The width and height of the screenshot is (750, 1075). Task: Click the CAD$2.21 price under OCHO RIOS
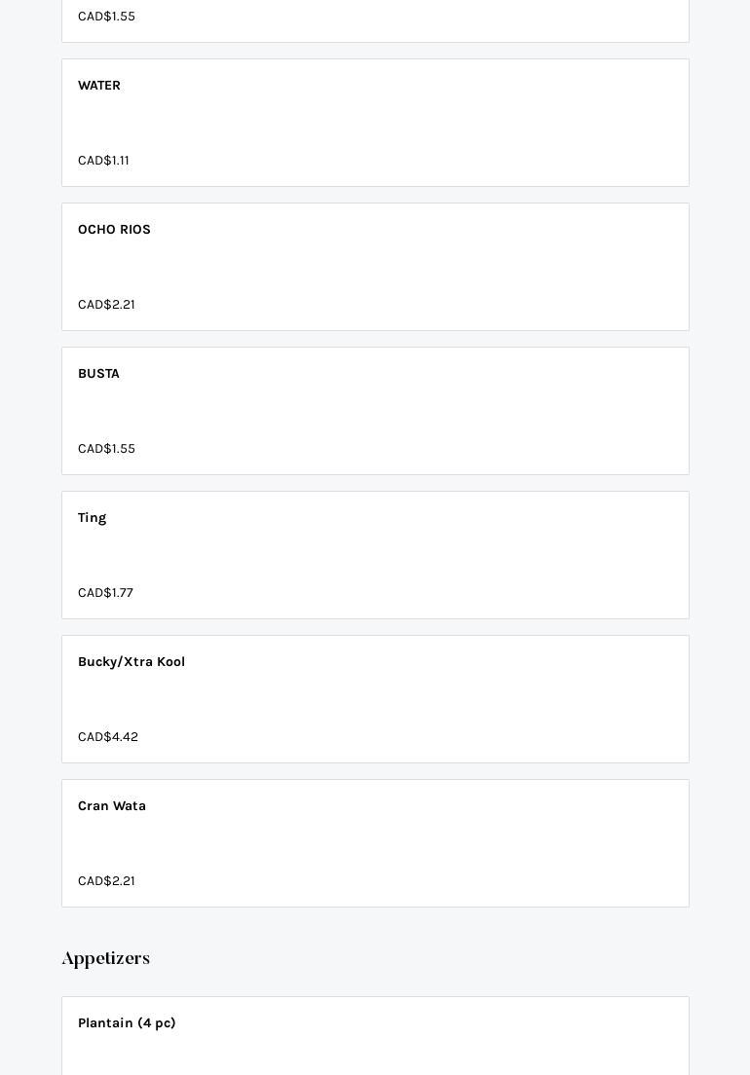point(106,305)
